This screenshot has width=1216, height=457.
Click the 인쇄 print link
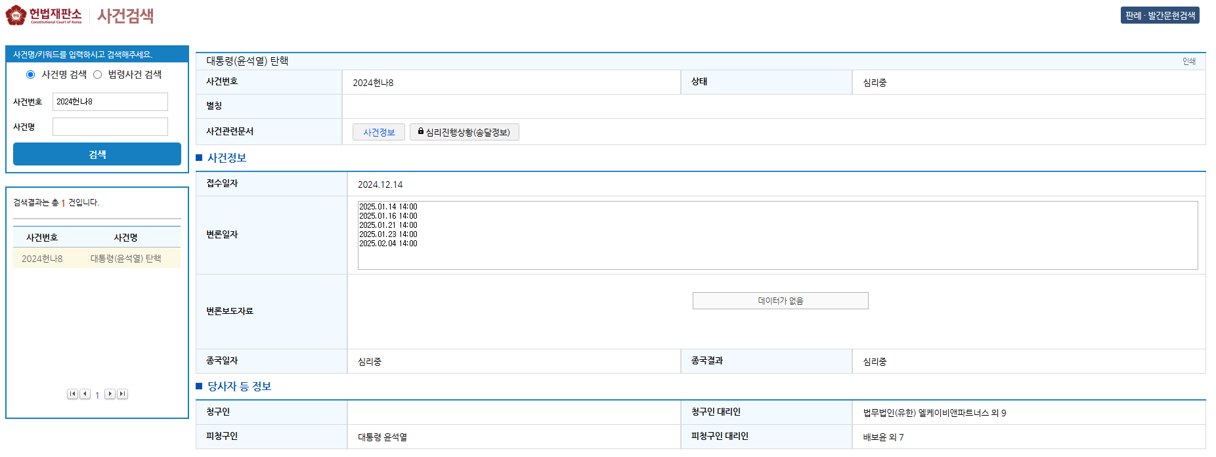pos(1189,61)
